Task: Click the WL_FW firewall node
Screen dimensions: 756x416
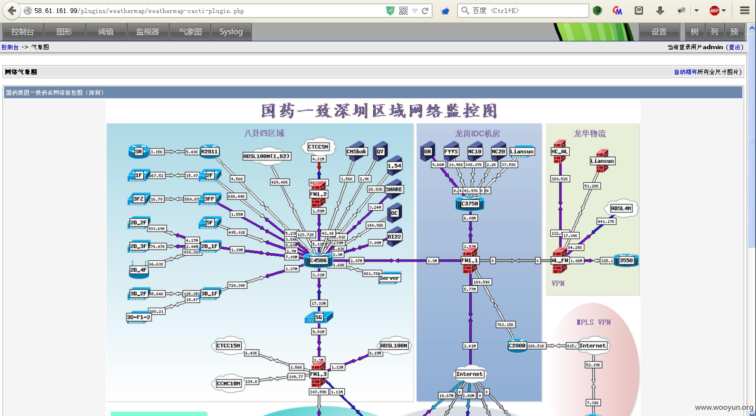Action: tap(560, 260)
